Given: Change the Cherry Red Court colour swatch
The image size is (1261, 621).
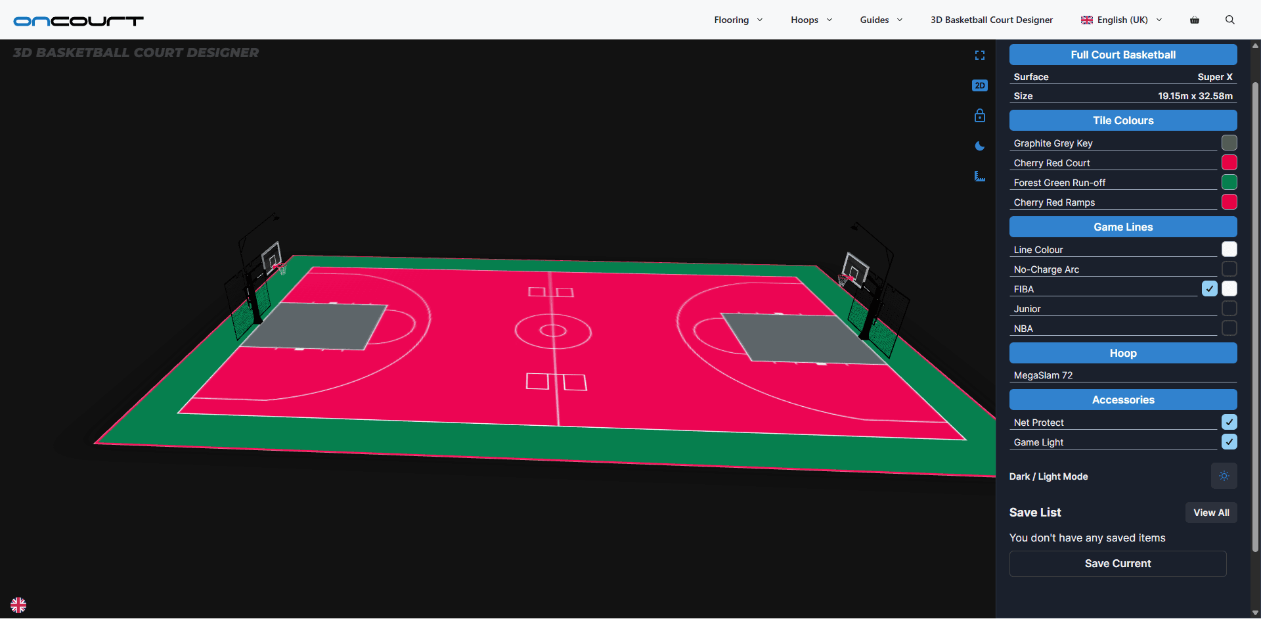Looking at the screenshot, I should pyautogui.click(x=1229, y=162).
